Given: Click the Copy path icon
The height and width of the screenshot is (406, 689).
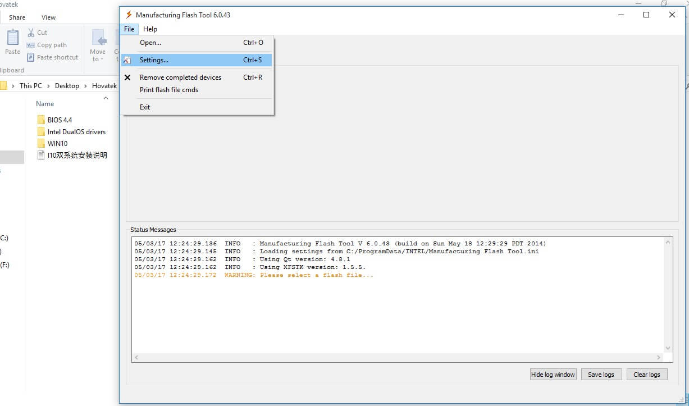Looking at the screenshot, I should [x=31, y=45].
